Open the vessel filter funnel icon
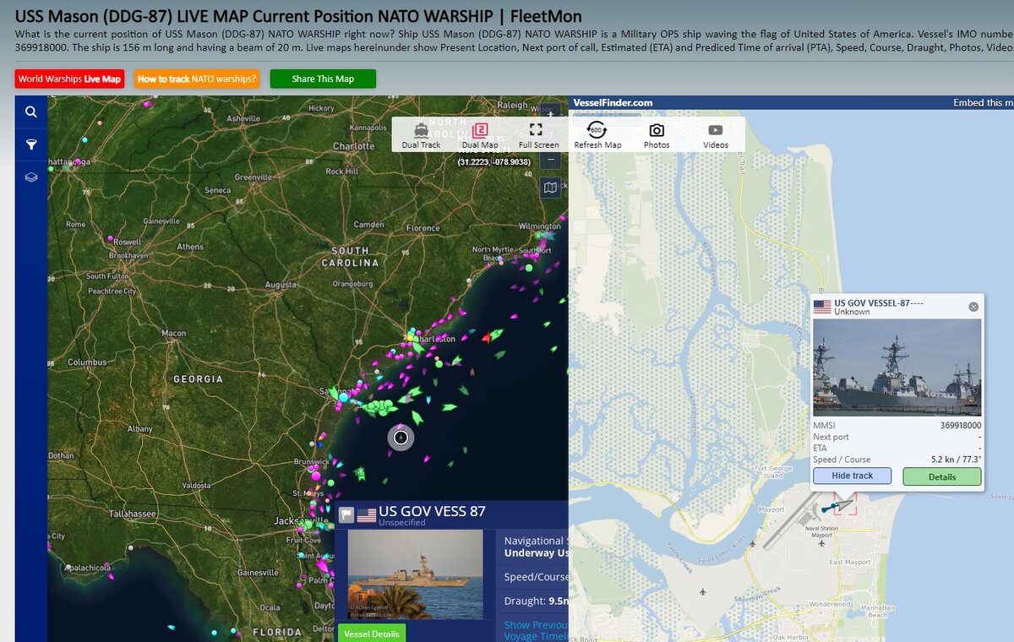Image resolution: width=1014 pixels, height=642 pixels. point(31,145)
